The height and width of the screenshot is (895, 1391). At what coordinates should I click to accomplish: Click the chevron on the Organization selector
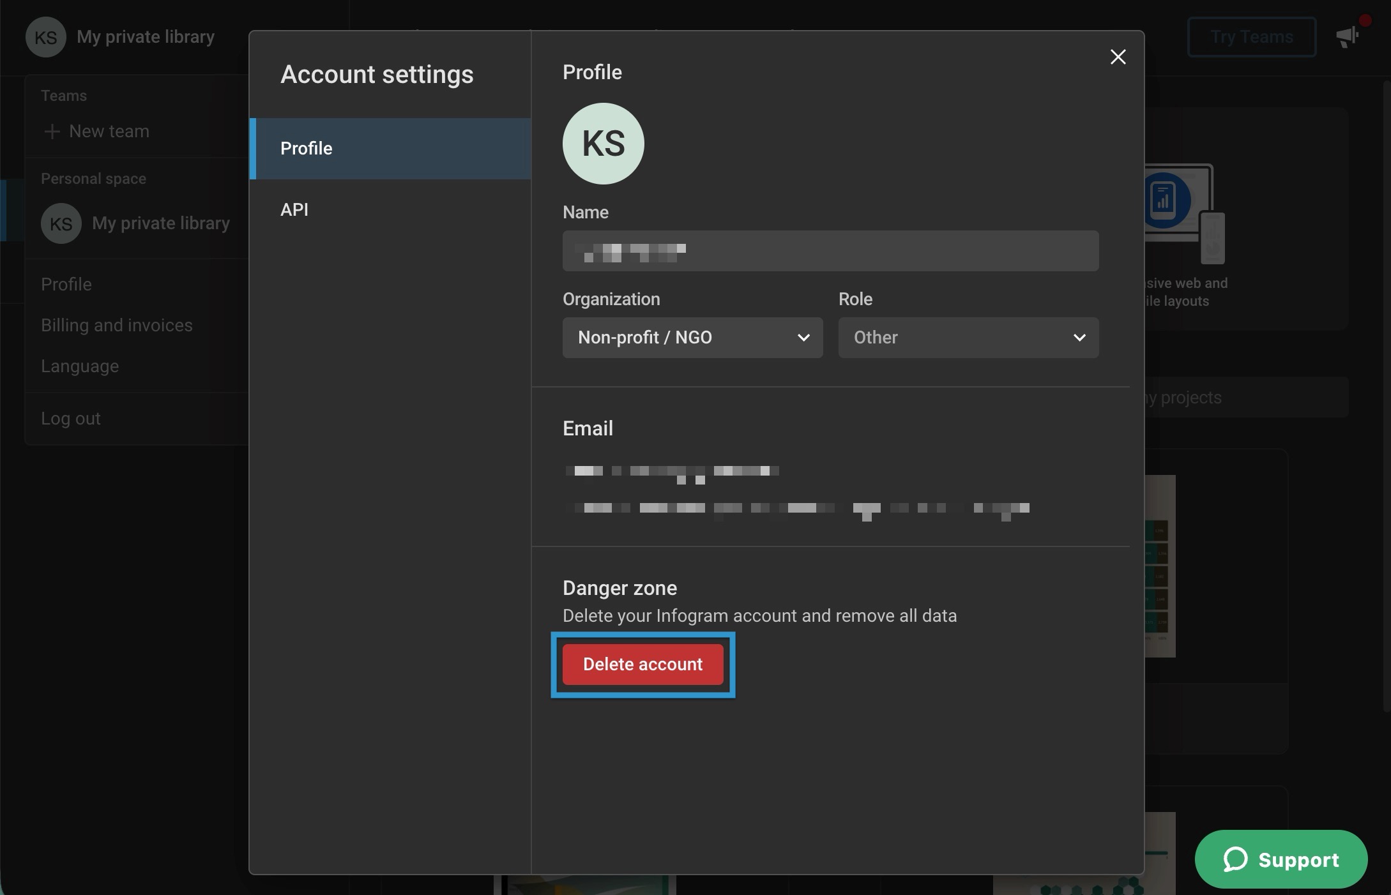click(803, 338)
